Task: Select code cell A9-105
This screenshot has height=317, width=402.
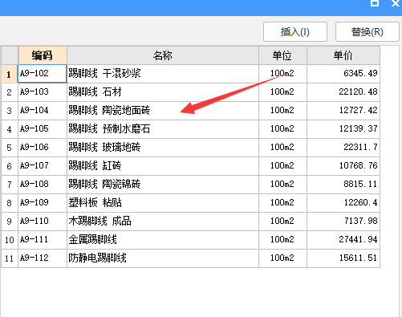Action: tap(43, 129)
